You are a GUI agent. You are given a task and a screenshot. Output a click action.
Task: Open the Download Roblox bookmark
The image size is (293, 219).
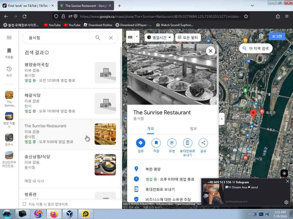98,25
